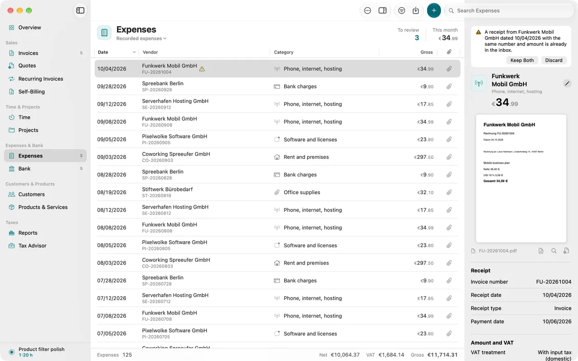Open Recurring Invoices section

tap(45, 79)
